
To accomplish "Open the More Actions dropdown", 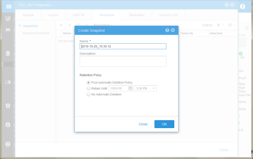I will click(x=103, y=25).
